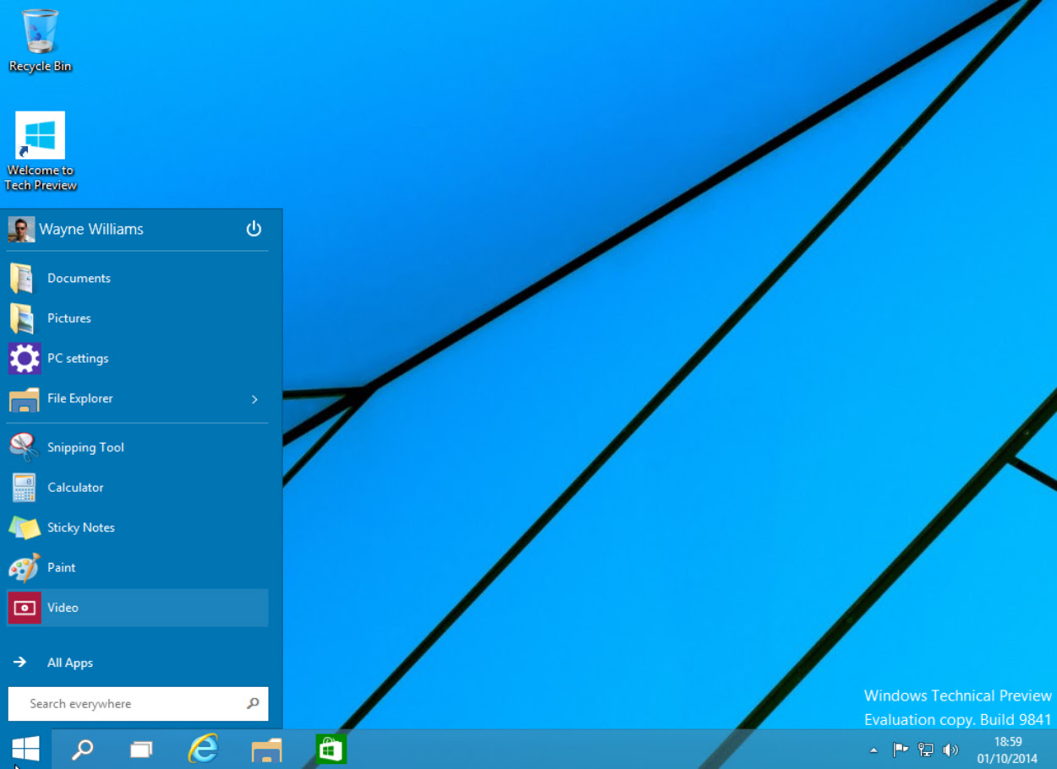Open the volume speaker tray icon

[950, 750]
